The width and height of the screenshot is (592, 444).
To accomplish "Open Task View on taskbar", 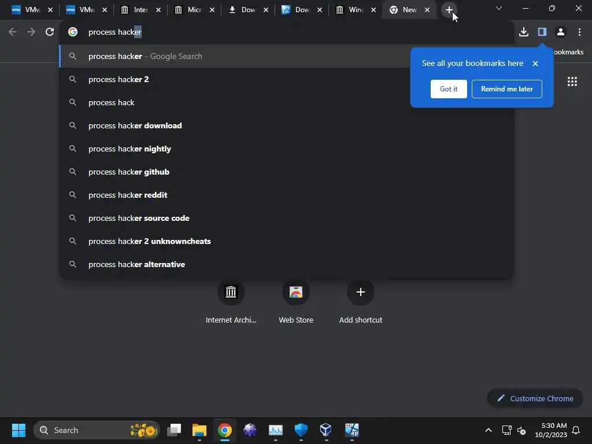I will pos(174,430).
